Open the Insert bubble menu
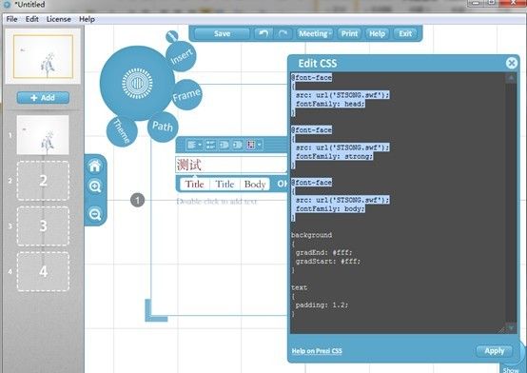 click(182, 56)
